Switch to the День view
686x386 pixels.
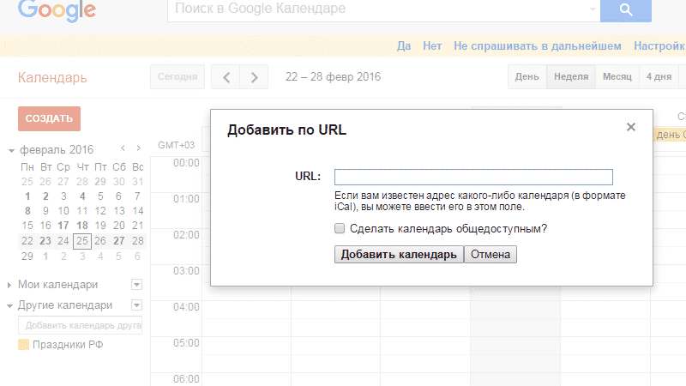point(527,77)
